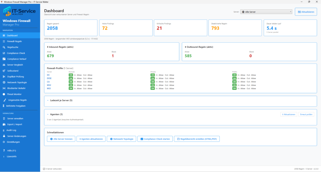The image size is (321, 172).
Task: Click Compliance-Check starten button
Action: click(155, 139)
